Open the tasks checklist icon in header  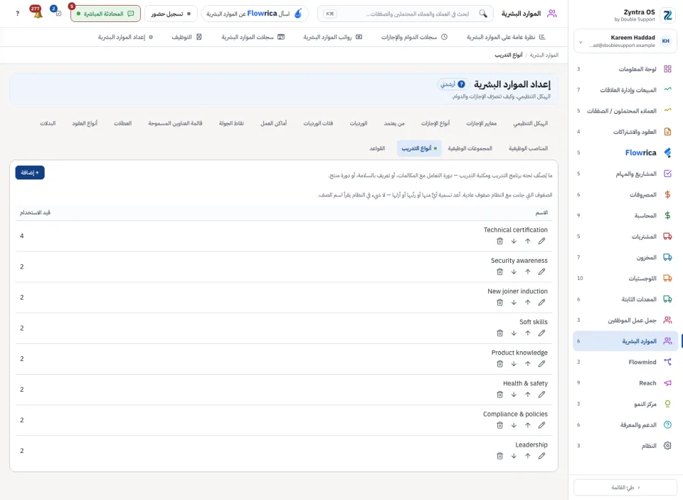click(x=57, y=12)
